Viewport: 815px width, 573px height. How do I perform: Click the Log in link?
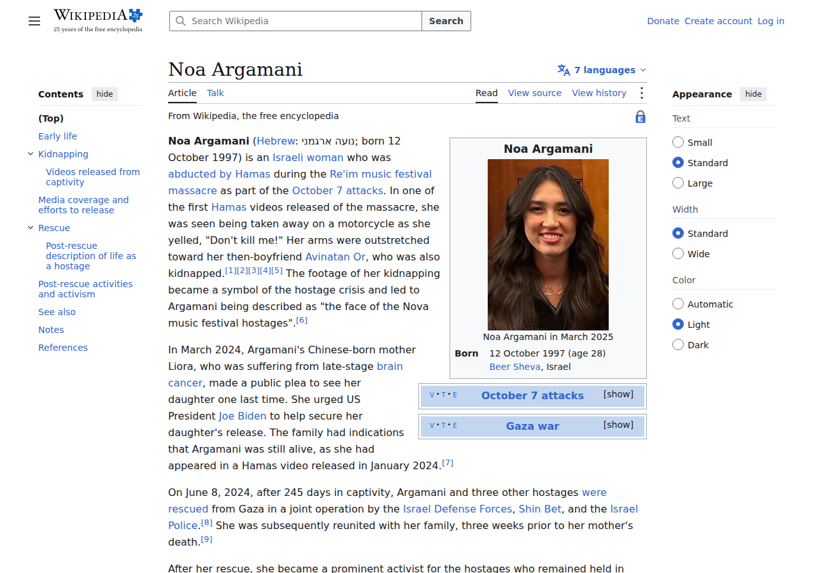pyautogui.click(x=770, y=21)
